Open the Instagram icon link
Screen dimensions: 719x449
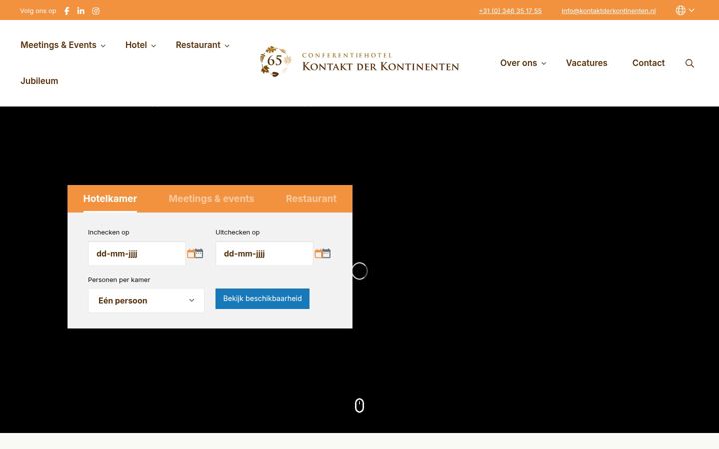96,11
